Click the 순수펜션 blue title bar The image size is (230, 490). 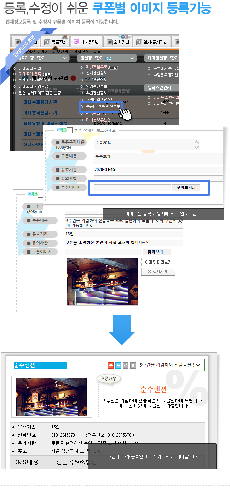point(40,365)
